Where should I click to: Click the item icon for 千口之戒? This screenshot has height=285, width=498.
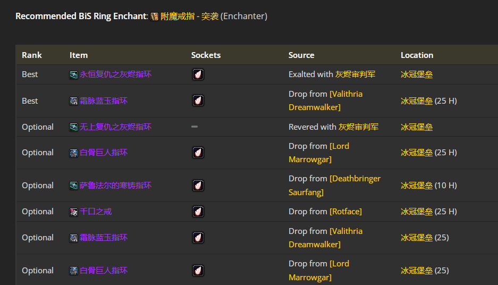(74, 212)
